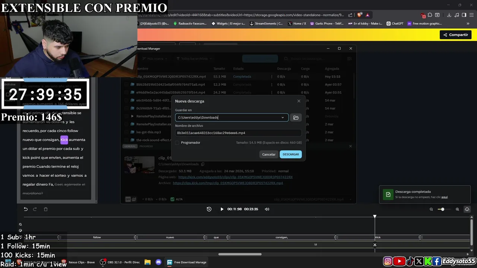Copy the C:\Users\eddys\Downloads path
The image size is (477, 268).
click(x=203, y=164)
